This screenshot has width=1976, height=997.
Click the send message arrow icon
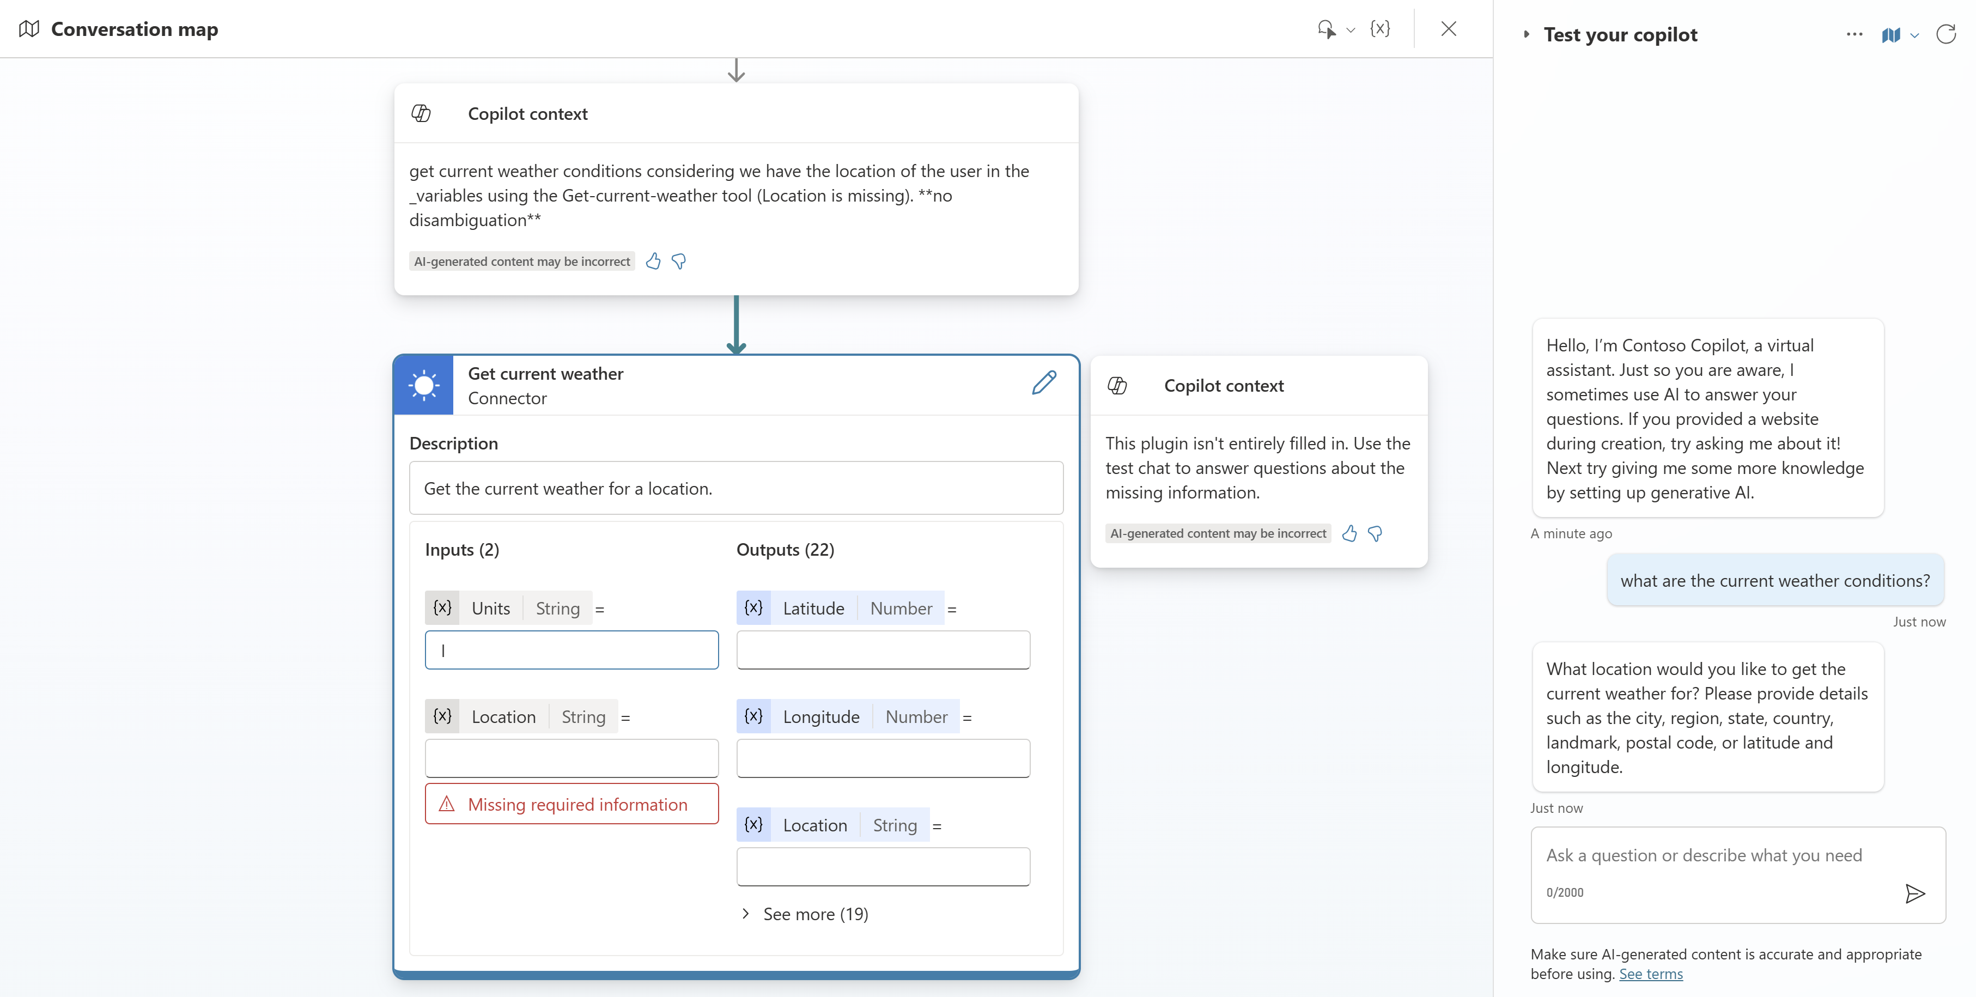[x=1914, y=893]
